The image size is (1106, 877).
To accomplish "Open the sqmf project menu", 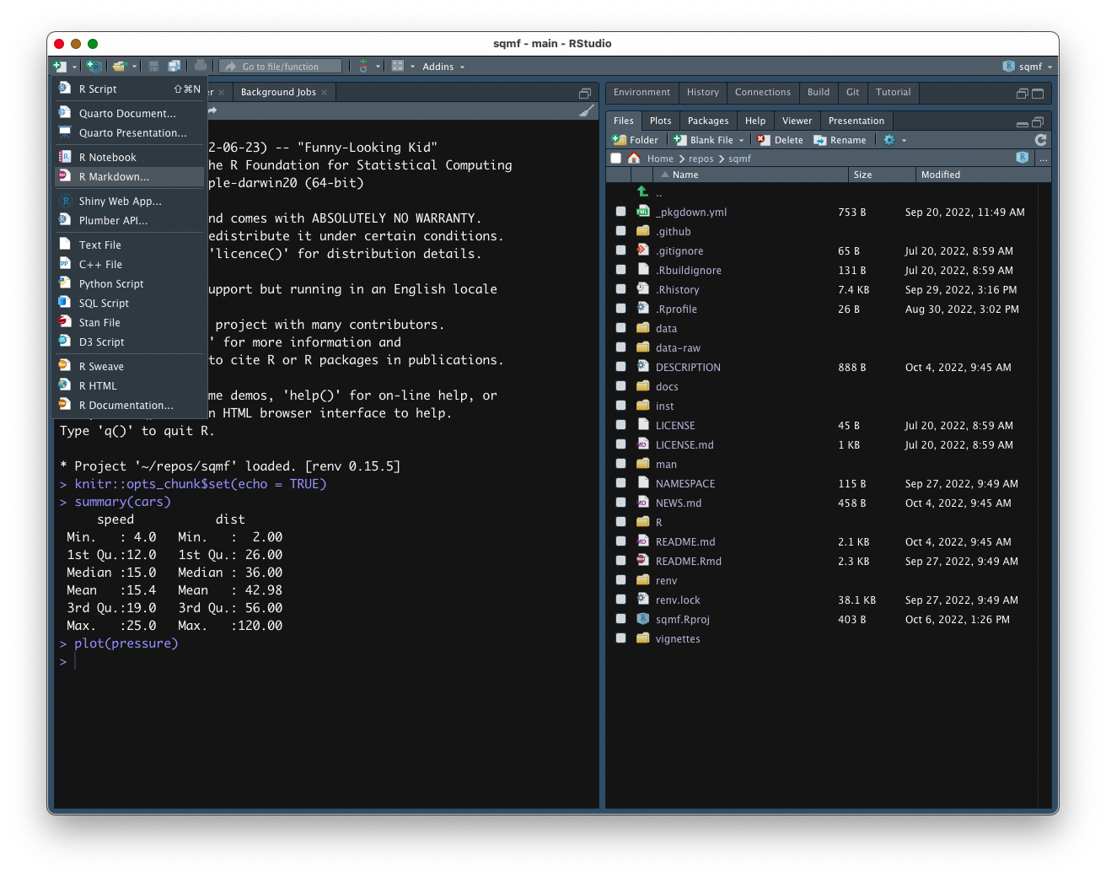I will tap(1028, 67).
